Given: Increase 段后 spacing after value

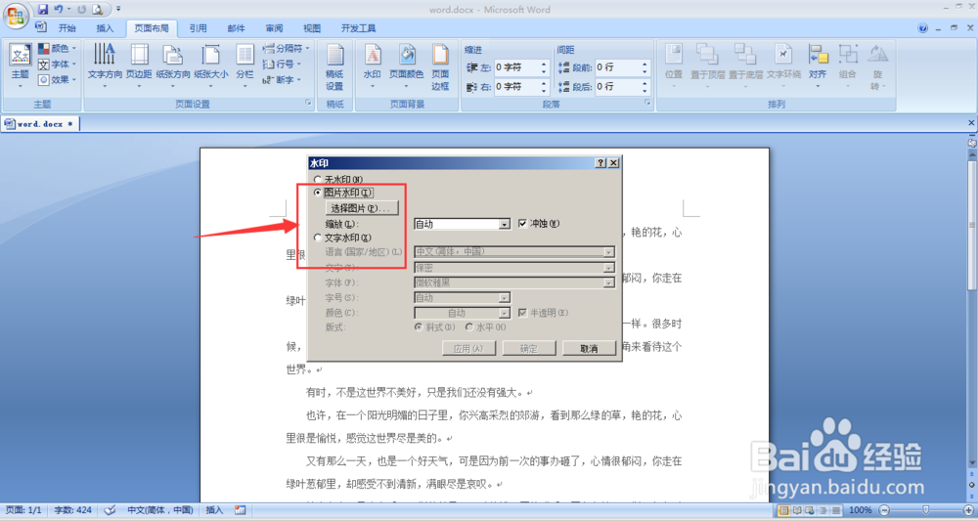Looking at the screenshot, I should (645, 83).
